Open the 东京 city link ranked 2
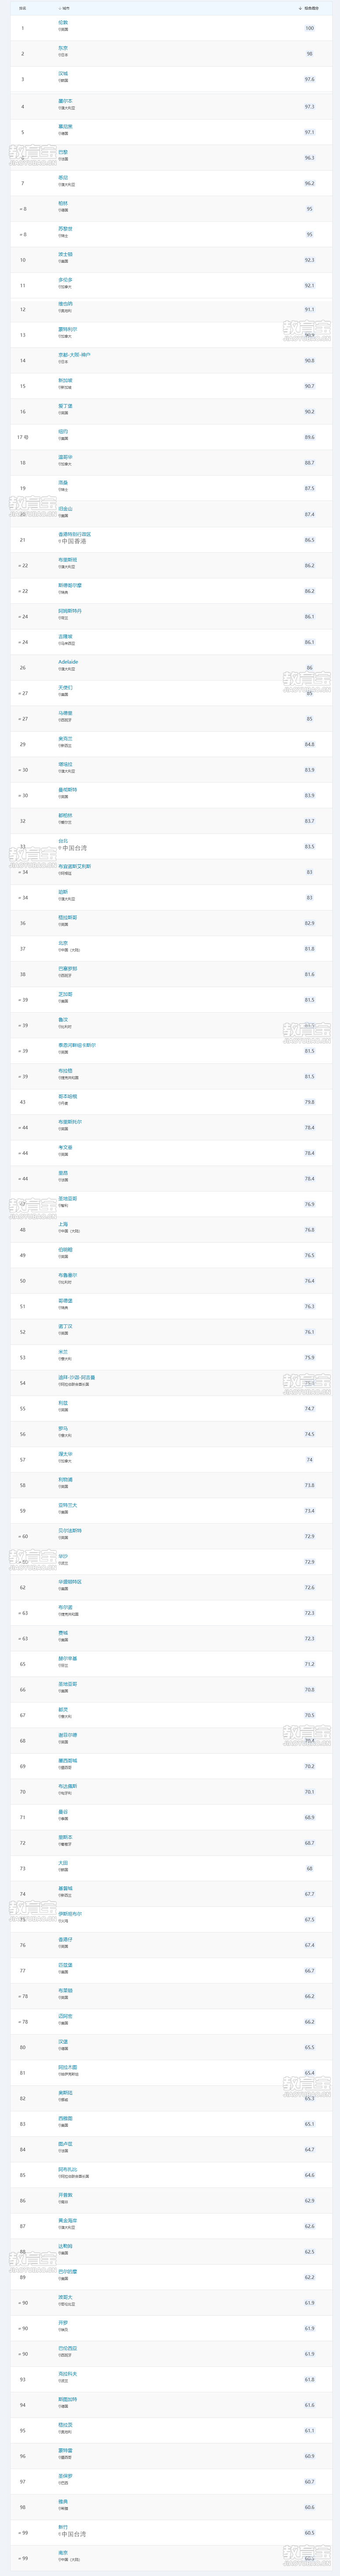Screen dimensions: 340x2576 [x=63, y=47]
